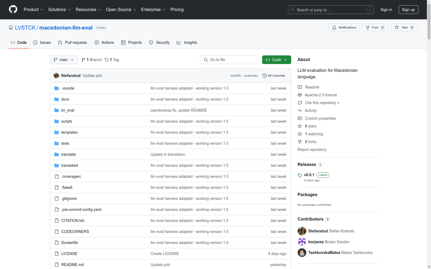Open the Product dropdown menu
Image resolution: width=431 pixels, height=269 pixels.
click(x=33, y=10)
